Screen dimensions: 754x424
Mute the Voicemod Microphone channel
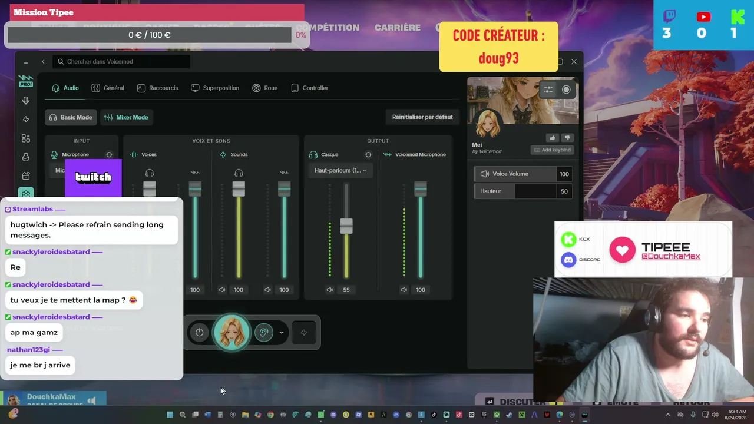pyautogui.click(x=404, y=290)
